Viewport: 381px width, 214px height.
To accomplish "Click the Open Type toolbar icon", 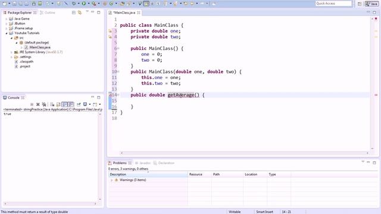I will point(122,4).
